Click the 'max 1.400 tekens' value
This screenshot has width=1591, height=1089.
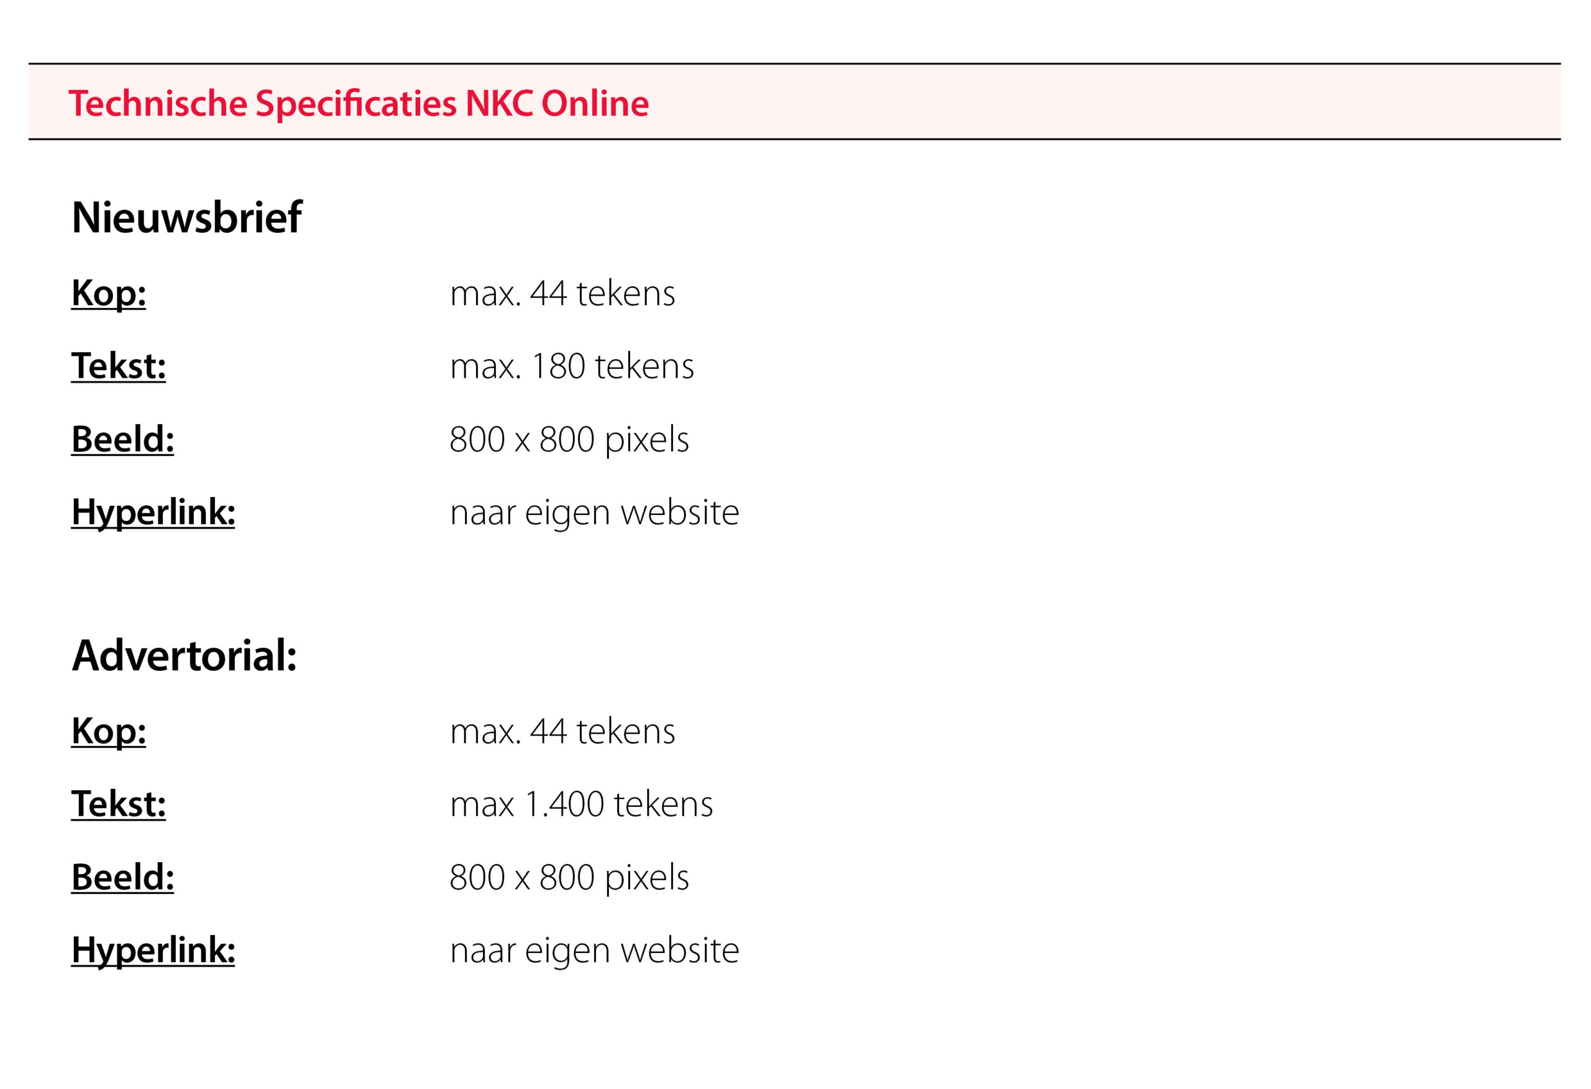581,804
